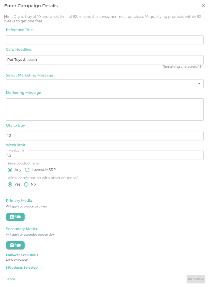
Task: Focus the Reference Title input field
Action: 105,40
